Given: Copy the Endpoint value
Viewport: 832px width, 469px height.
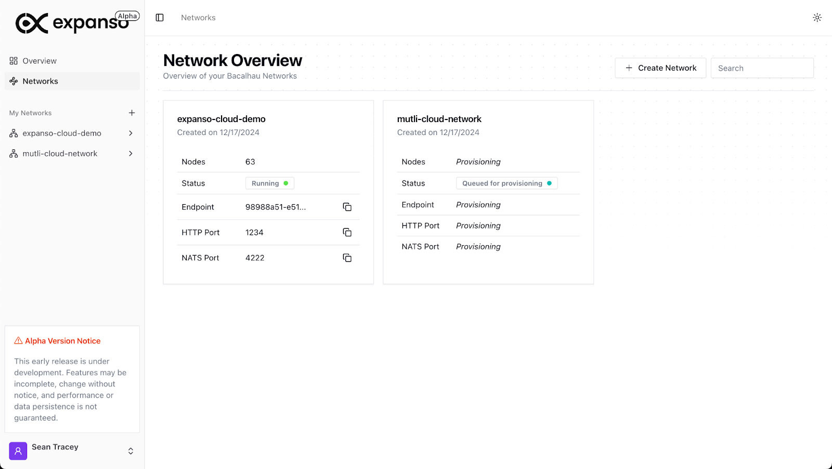Looking at the screenshot, I should point(347,207).
